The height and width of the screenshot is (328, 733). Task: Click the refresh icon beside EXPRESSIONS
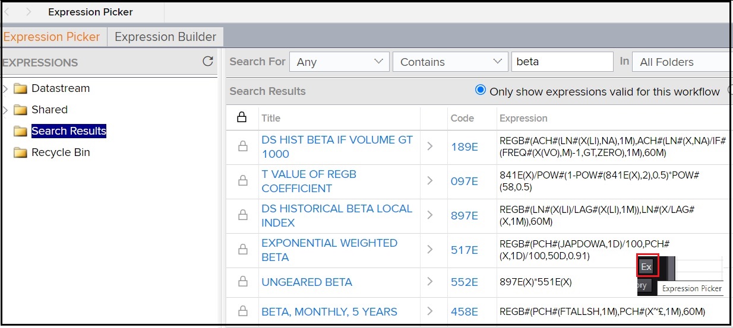[x=207, y=61]
